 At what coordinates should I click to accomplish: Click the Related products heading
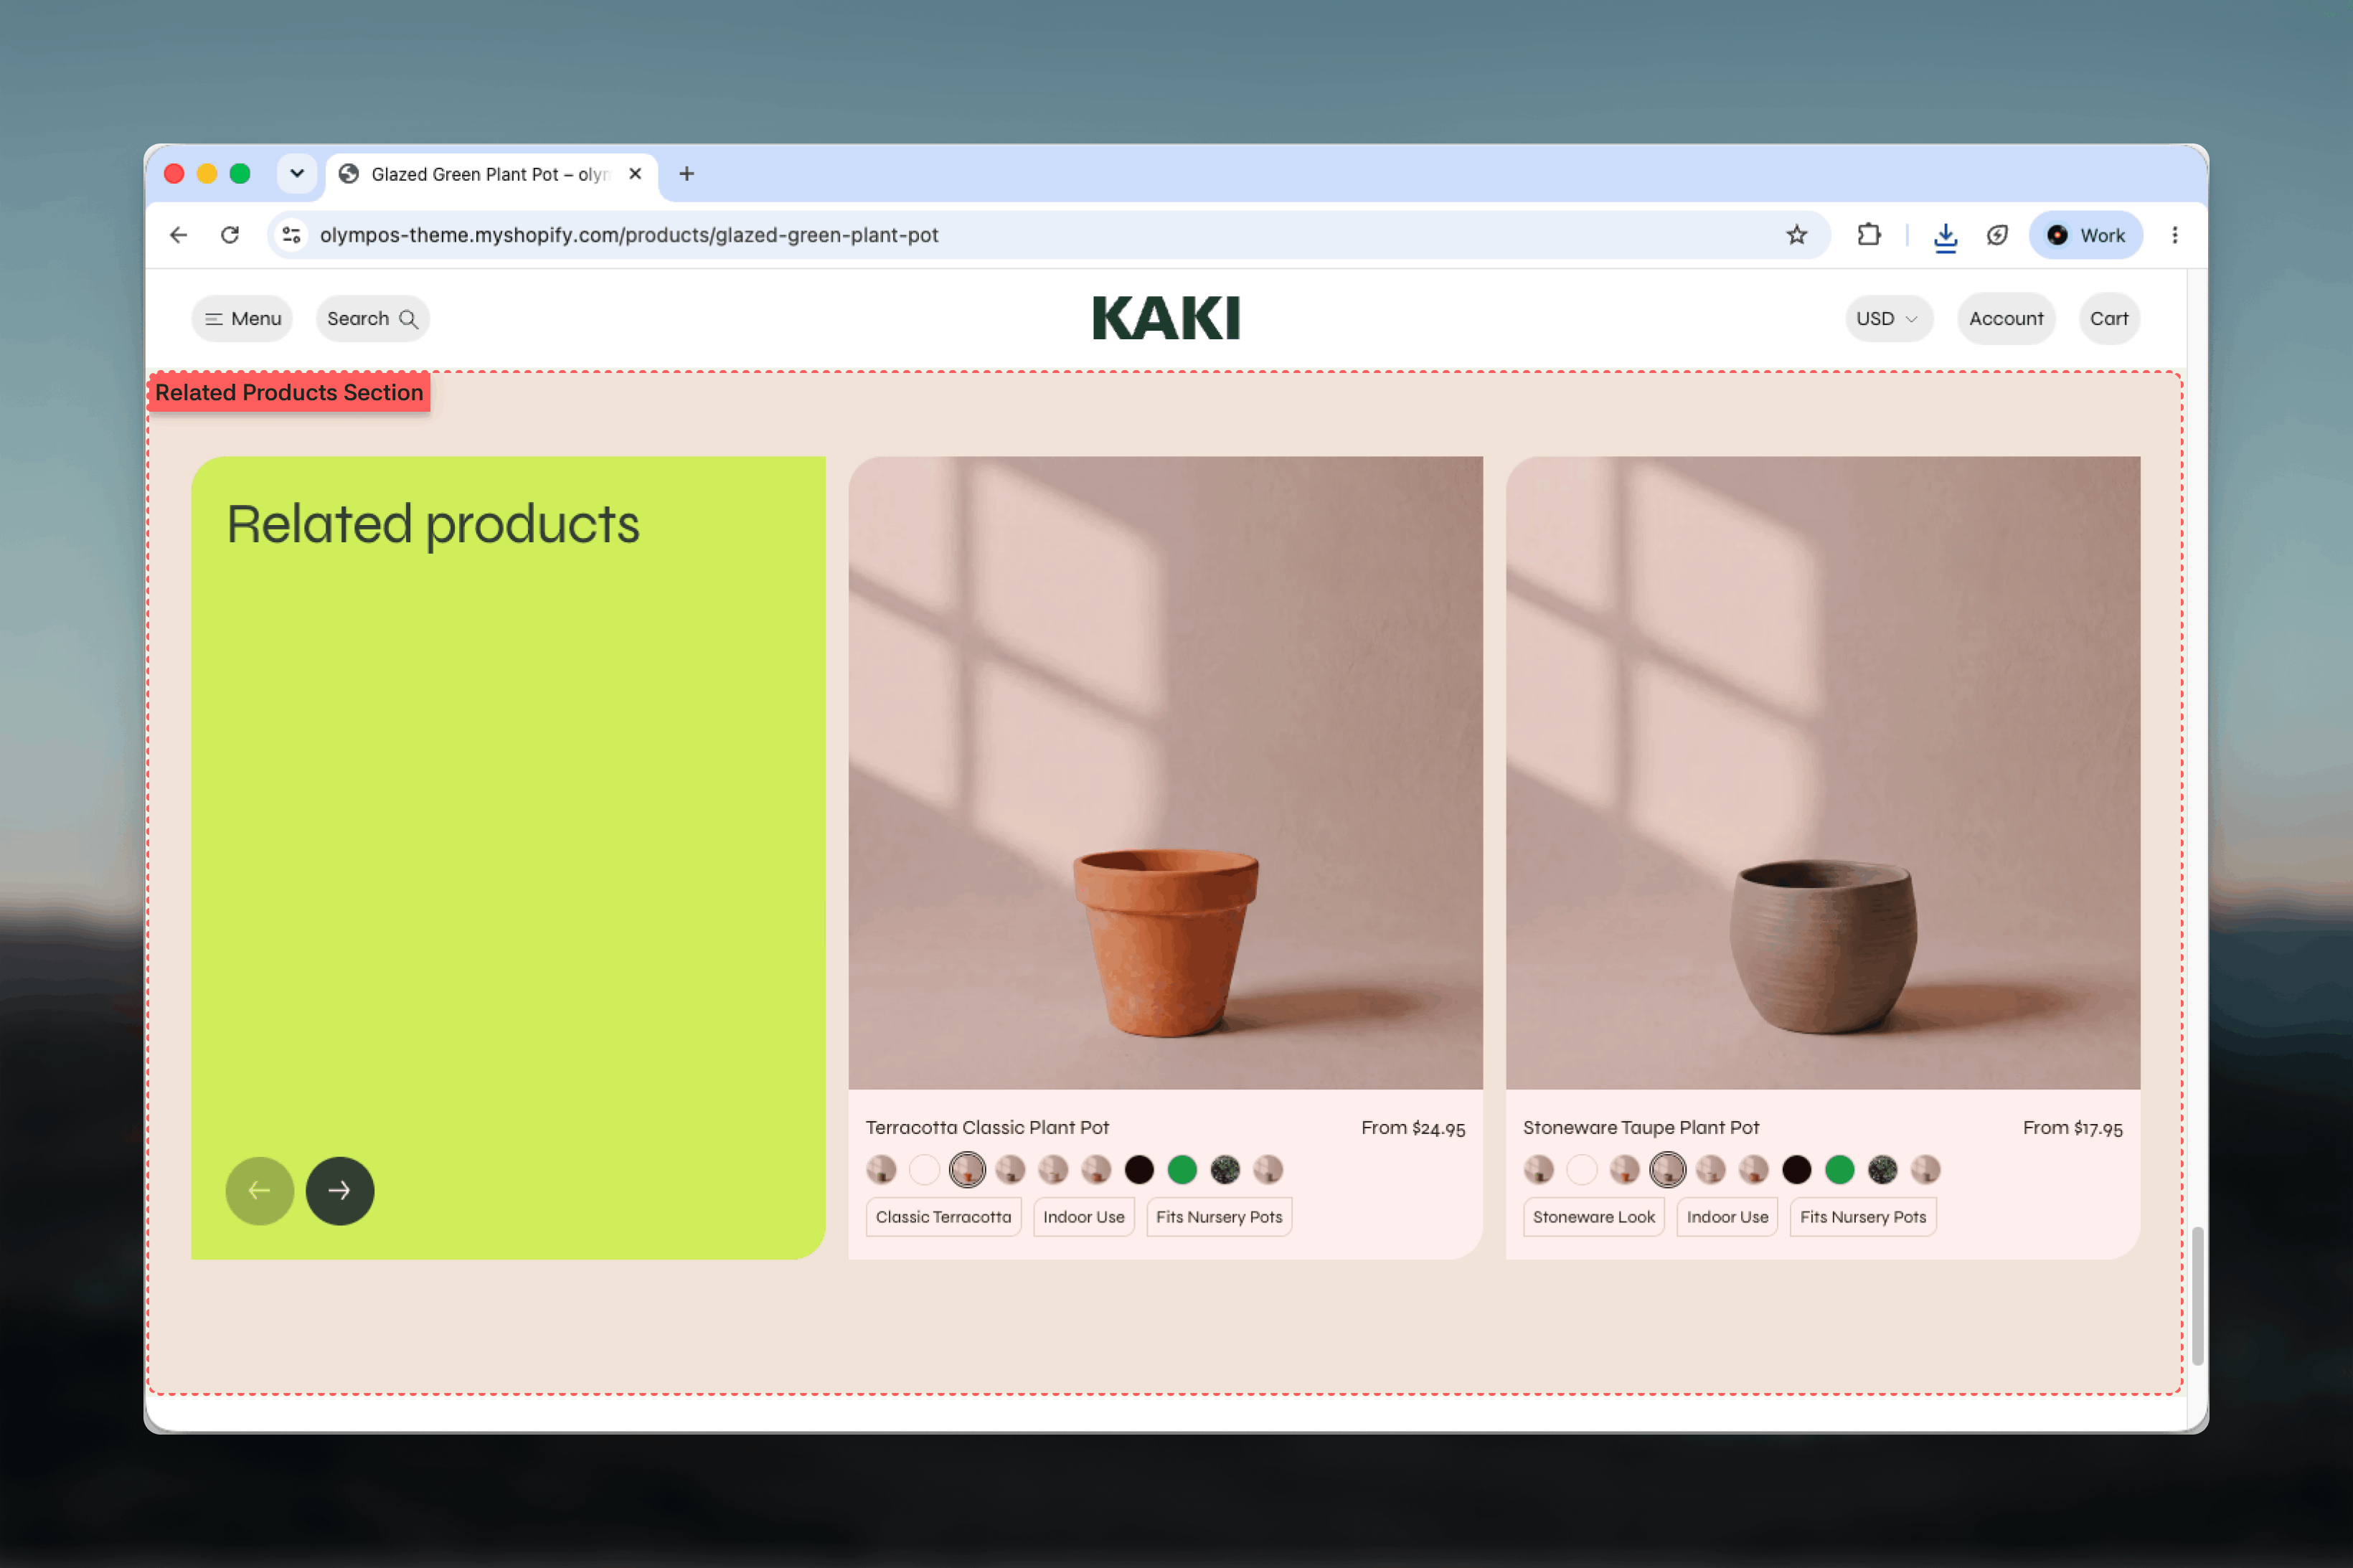pos(433,525)
